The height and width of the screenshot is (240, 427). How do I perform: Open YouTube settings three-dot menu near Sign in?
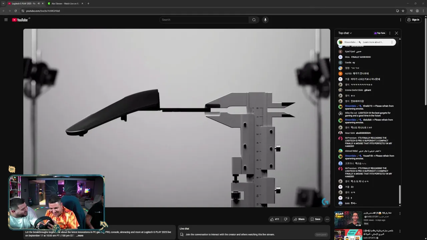401,20
